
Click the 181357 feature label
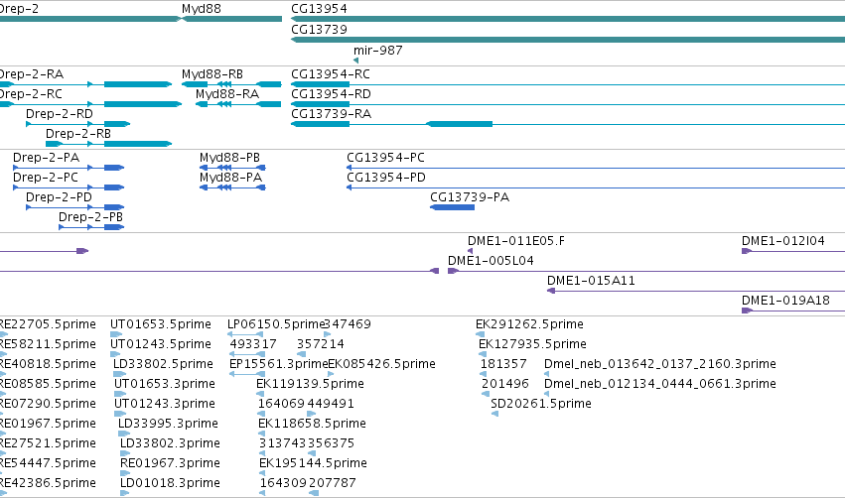pos(503,364)
